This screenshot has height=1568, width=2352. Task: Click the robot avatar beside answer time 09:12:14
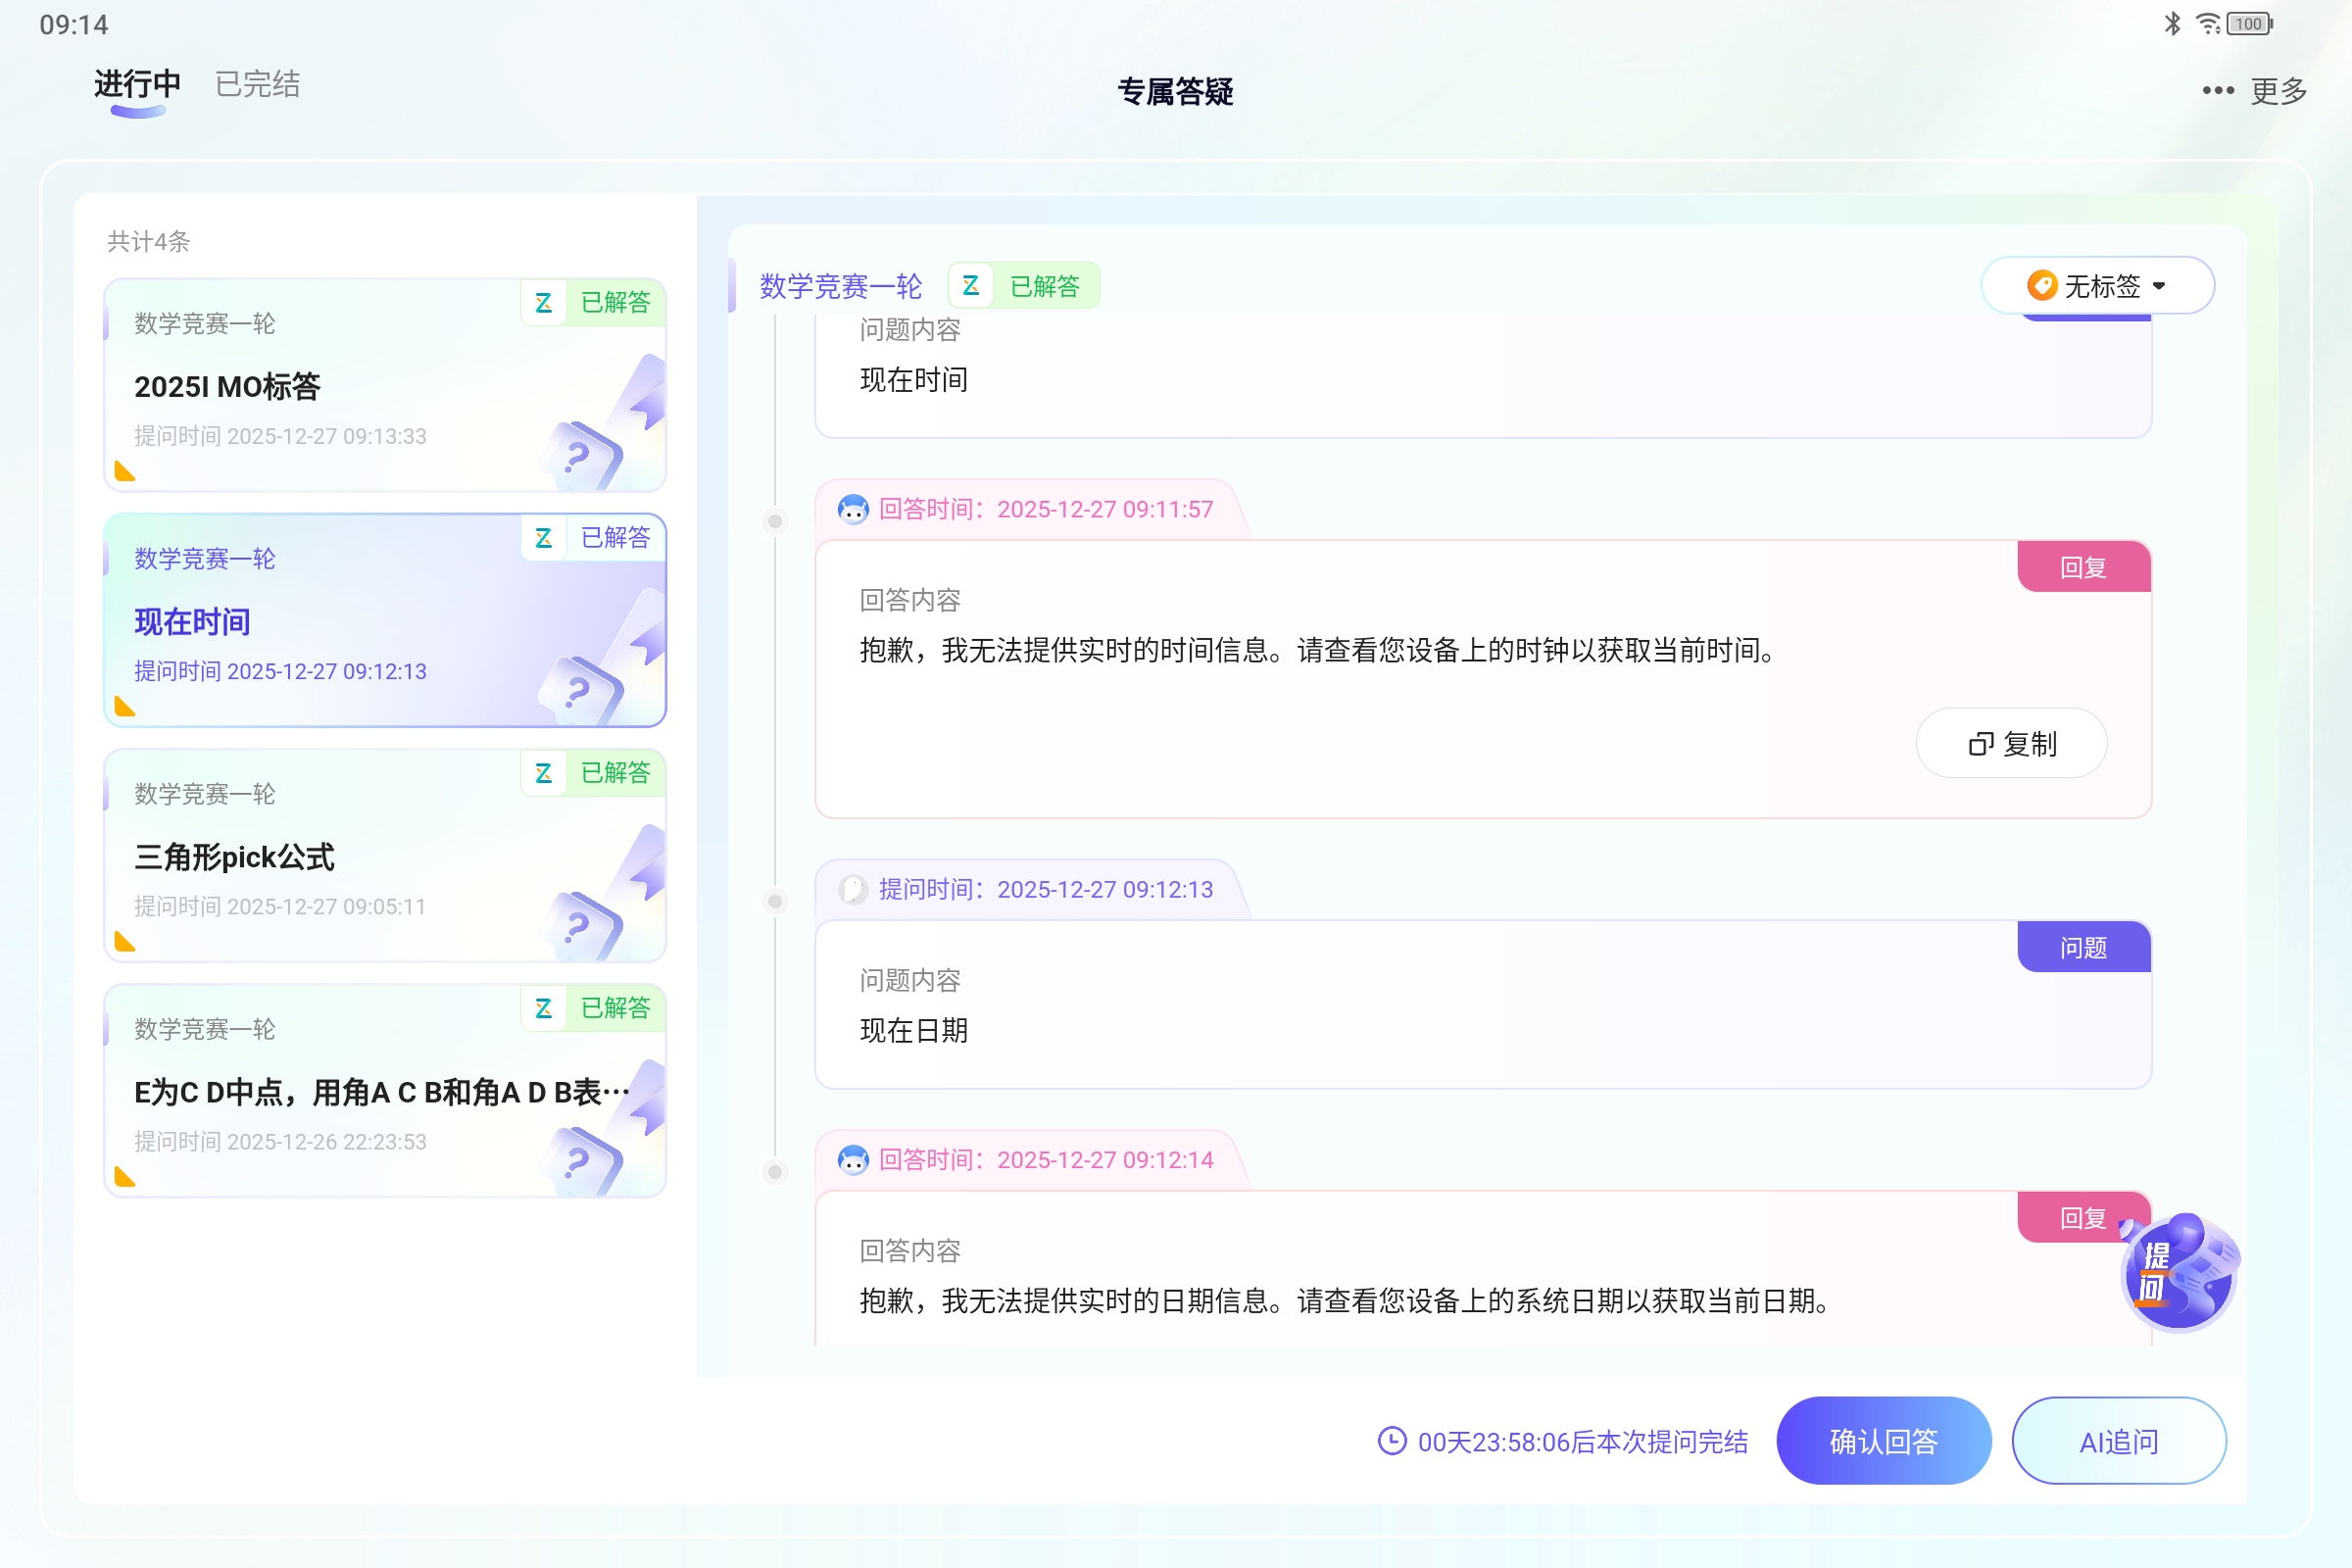[851, 1159]
